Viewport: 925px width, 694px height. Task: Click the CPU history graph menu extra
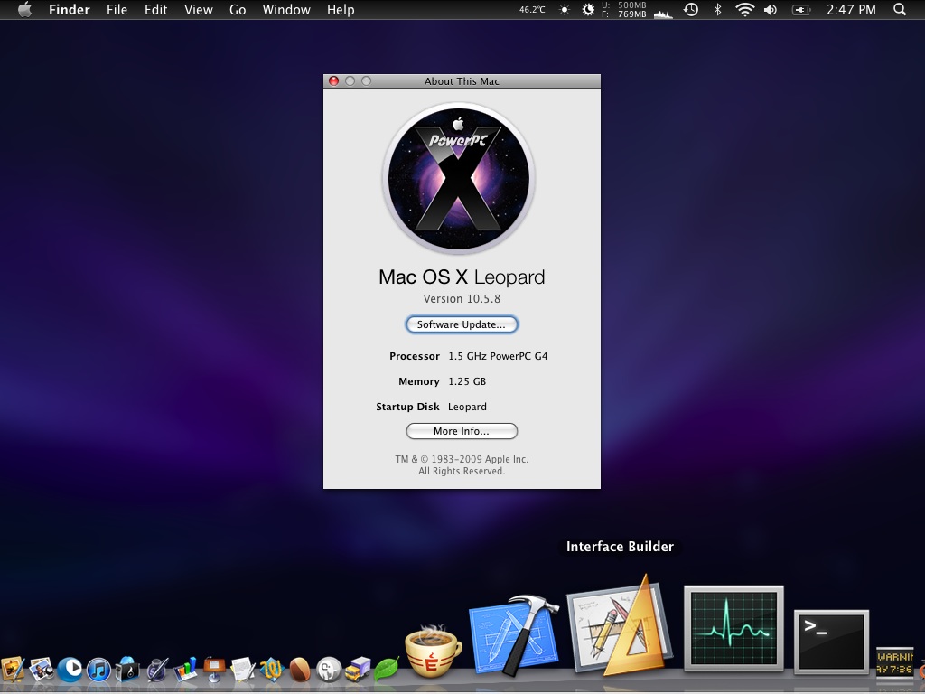pos(663,13)
